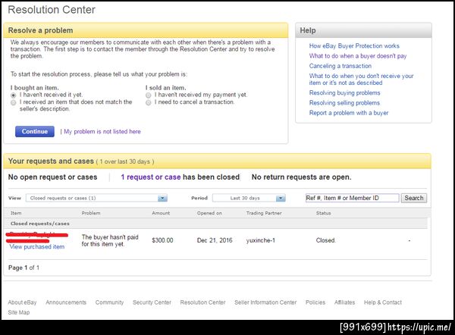Click "The buyer hasn't paid" problem text
Image resolution: width=455 pixels, height=335 pixels.
pos(110,241)
